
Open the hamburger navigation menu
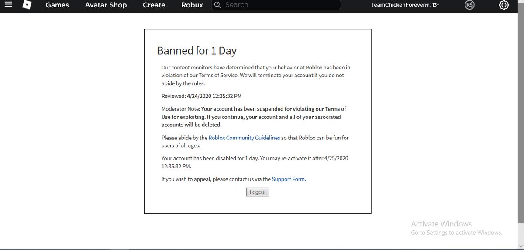coord(8,5)
